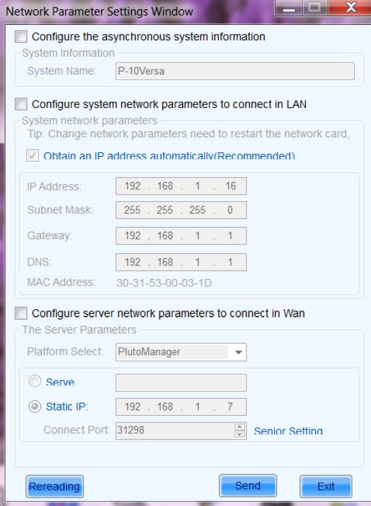
Task: Click the System Name field P-10Versa
Action: click(235, 71)
